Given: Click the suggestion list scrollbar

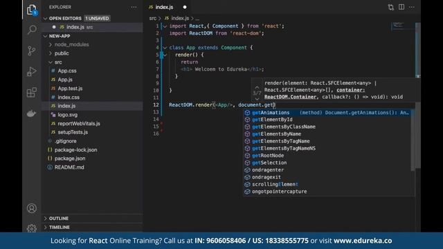Looking at the screenshot, I should pos(413,140).
